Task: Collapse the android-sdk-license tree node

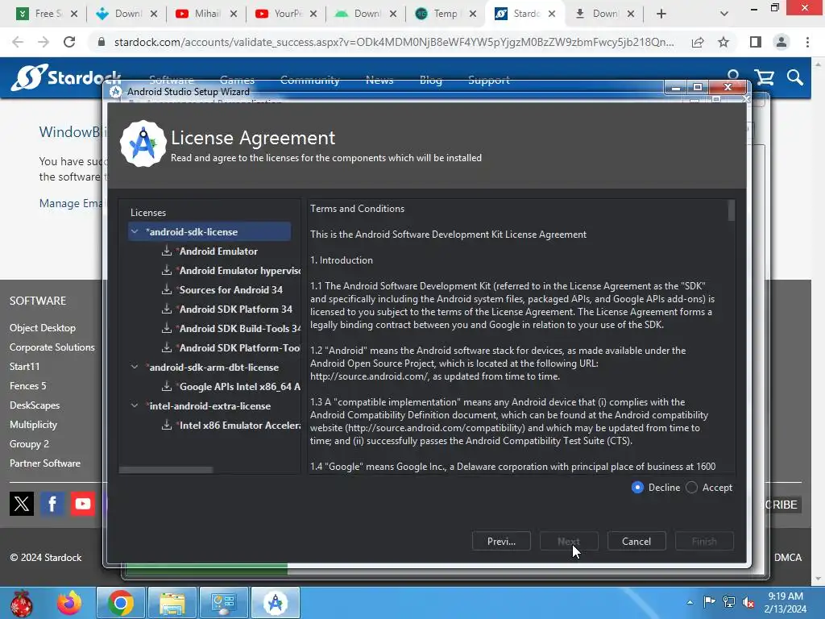Action: 135,231
